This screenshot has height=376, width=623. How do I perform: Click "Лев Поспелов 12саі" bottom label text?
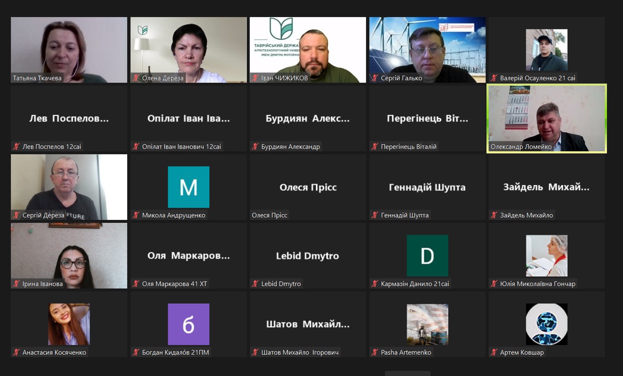(x=52, y=147)
